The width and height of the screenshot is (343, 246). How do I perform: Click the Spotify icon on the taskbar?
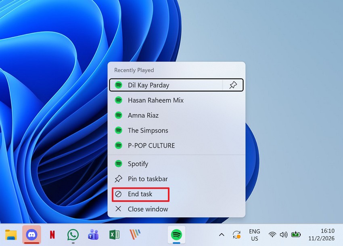tap(176, 235)
